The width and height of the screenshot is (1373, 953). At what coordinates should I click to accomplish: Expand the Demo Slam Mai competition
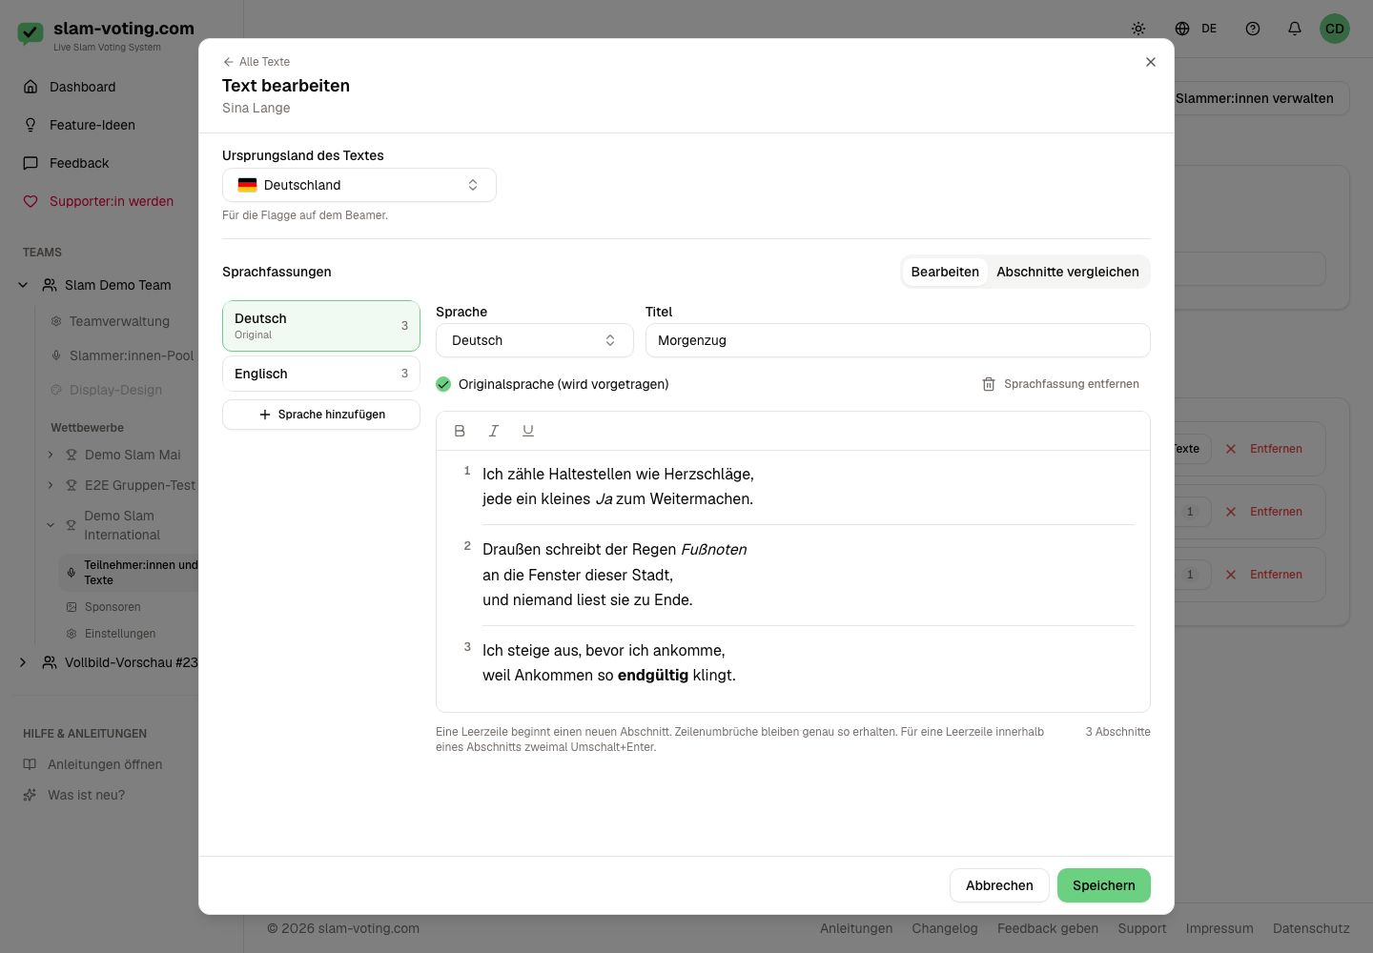coord(51,455)
